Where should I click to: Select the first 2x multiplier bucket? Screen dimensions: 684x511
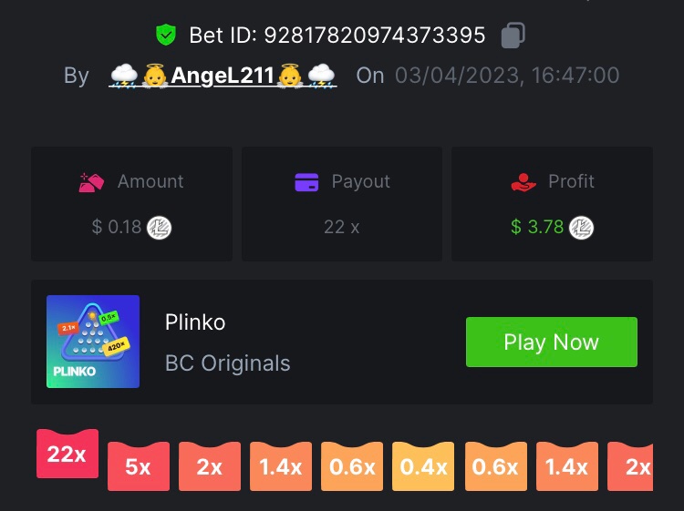tap(210, 466)
